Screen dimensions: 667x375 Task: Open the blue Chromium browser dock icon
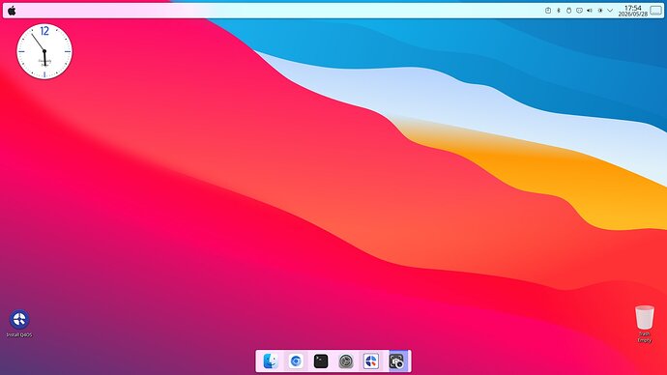tap(296, 361)
